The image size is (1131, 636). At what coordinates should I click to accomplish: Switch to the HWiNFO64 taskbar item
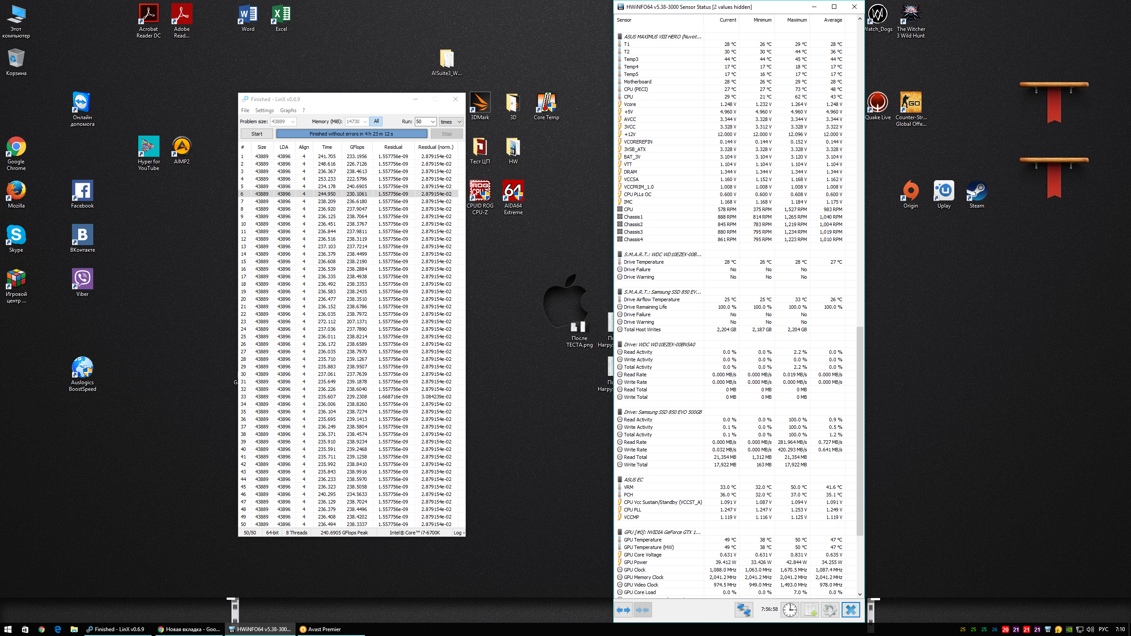coord(260,629)
